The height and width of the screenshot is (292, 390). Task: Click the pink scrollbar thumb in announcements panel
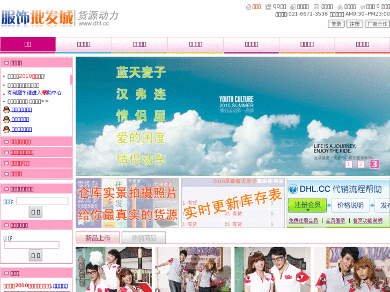(71, 79)
